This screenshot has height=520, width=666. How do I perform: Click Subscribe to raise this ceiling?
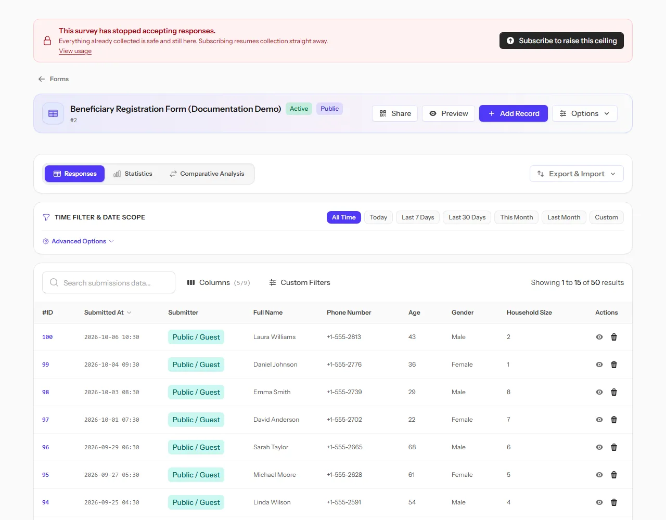coord(561,41)
